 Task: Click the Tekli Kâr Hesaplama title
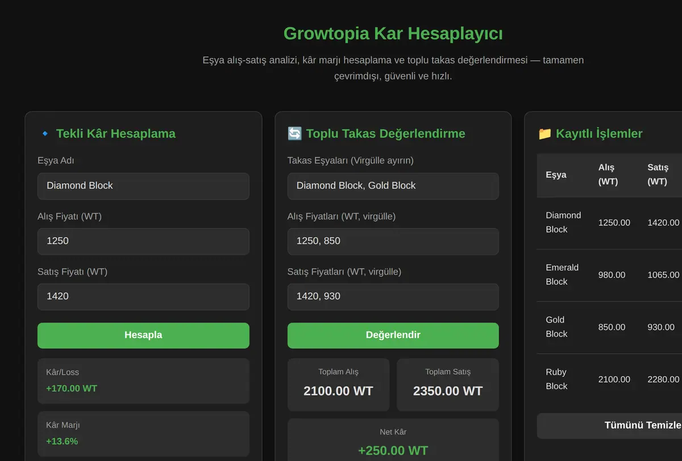click(116, 134)
